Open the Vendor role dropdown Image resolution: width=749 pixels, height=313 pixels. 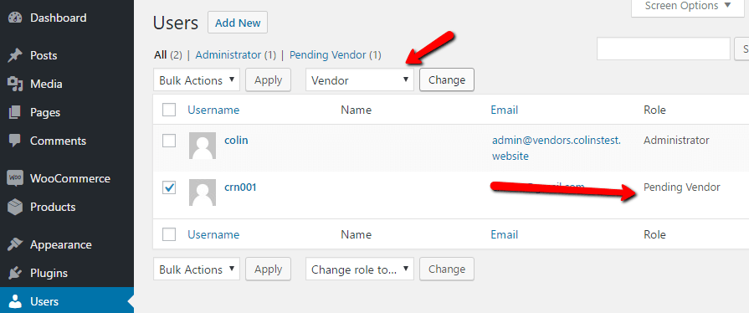coord(359,80)
